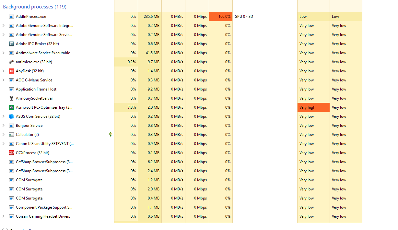398x230 pixels.
Task: Click the Adobe Genuine Software Servic... icon
Action: (11, 35)
